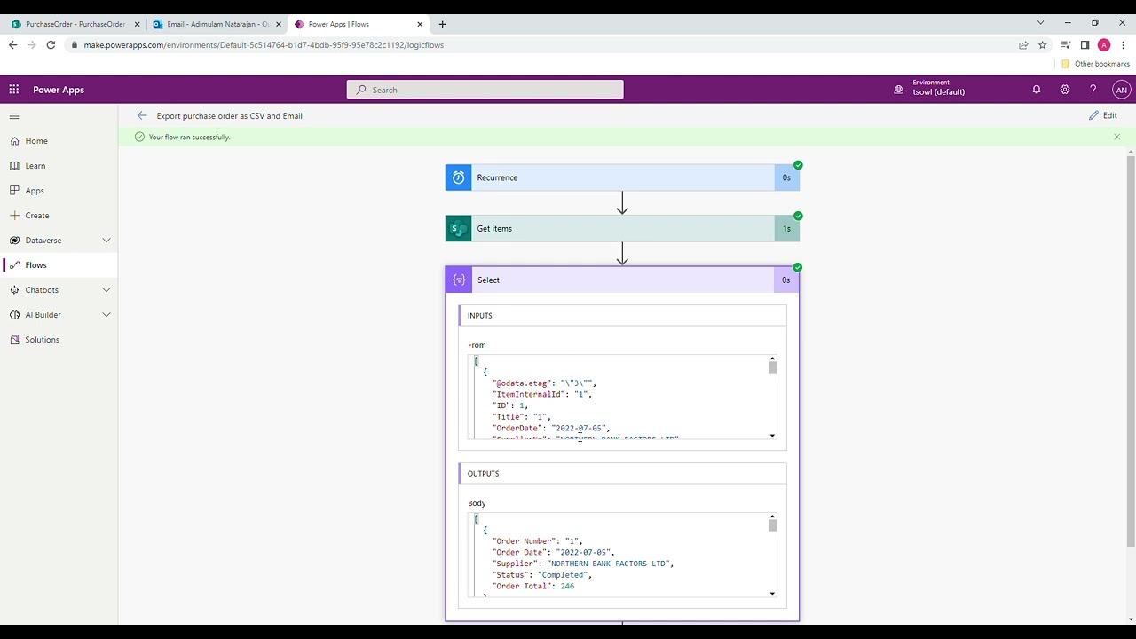
Task: Click the "Status": "Completed" line
Action: [542, 575]
